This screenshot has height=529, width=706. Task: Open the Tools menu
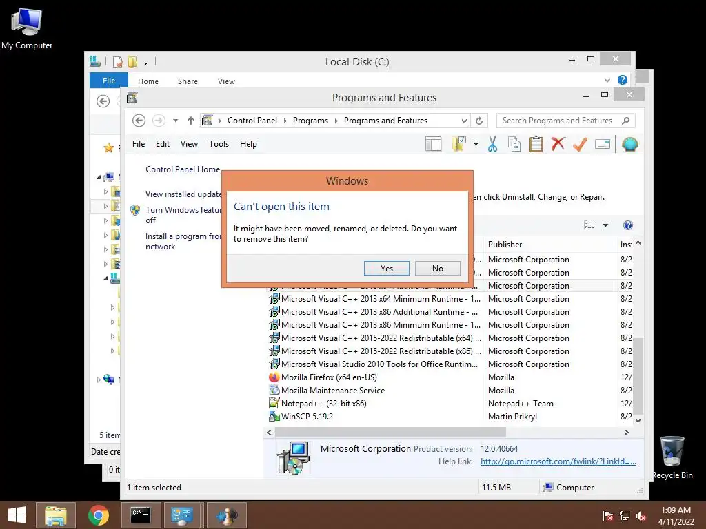pyautogui.click(x=219, y=144)
